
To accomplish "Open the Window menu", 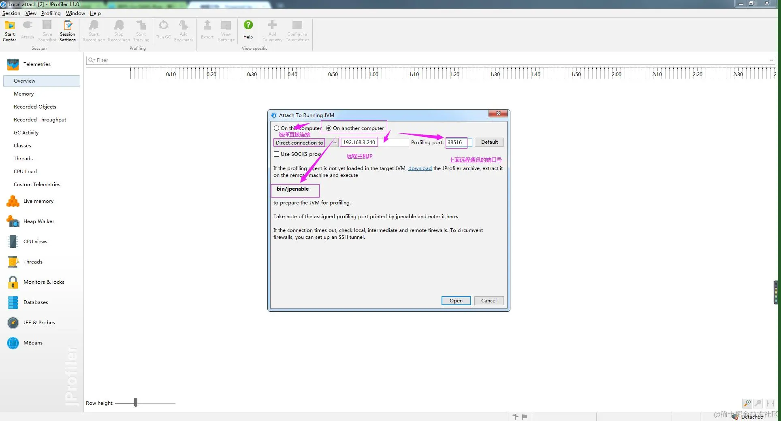I will click(x=75, y=13).
